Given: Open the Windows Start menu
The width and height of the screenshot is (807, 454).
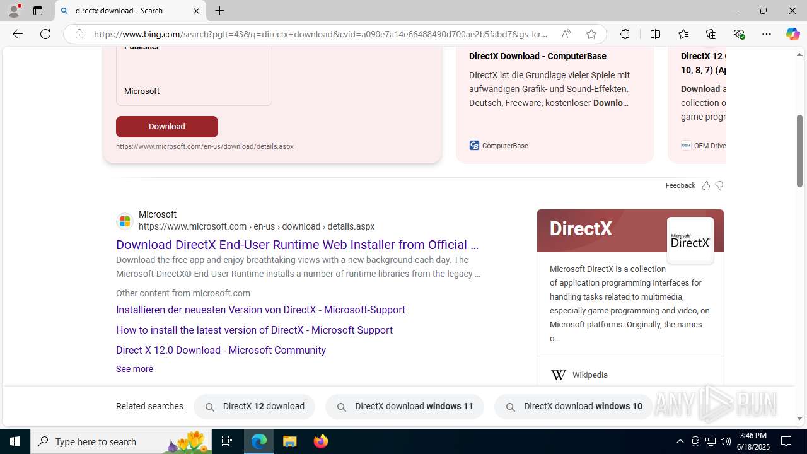Looking at the screenshot, I should point(15,441).
